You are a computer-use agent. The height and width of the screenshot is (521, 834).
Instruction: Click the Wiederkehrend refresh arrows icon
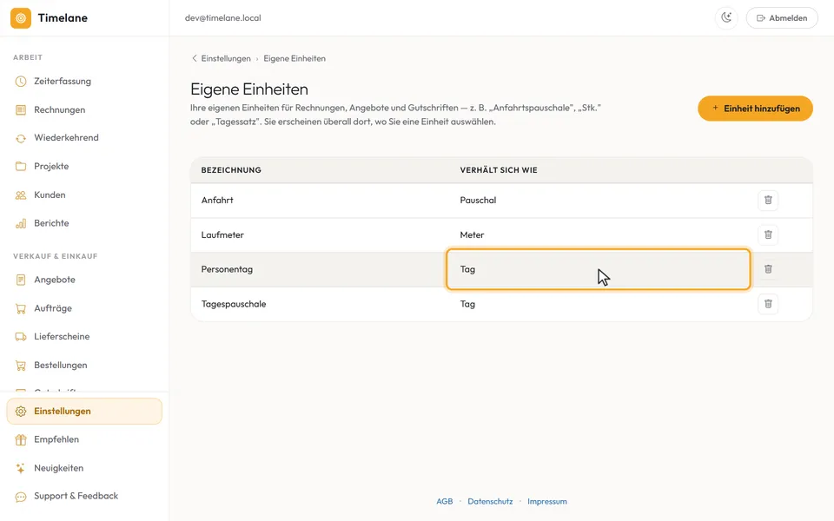click(x=21, y=138)
